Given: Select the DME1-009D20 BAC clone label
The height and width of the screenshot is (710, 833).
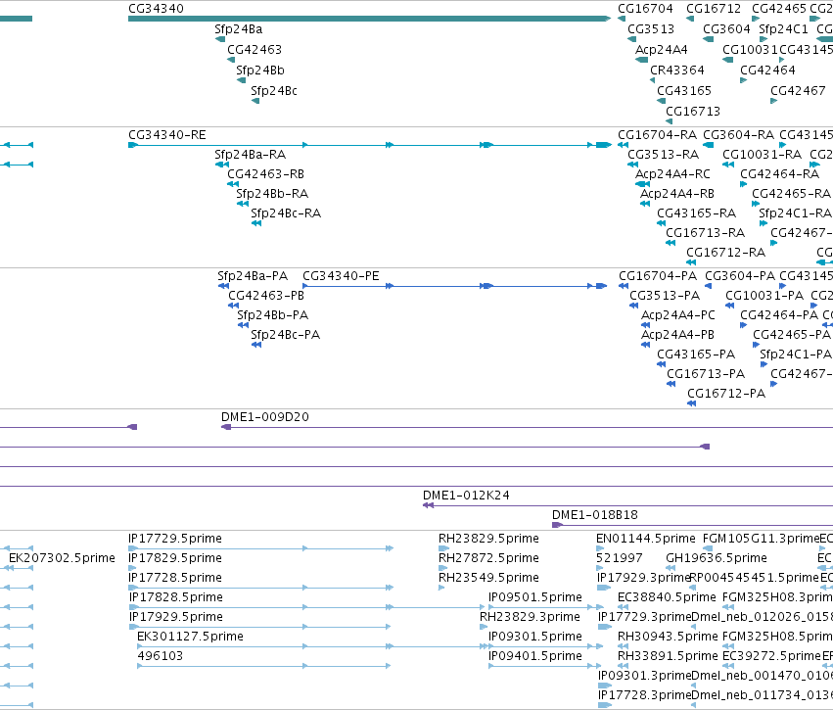Looking at the screenshot, I should [x=264, y=418].
